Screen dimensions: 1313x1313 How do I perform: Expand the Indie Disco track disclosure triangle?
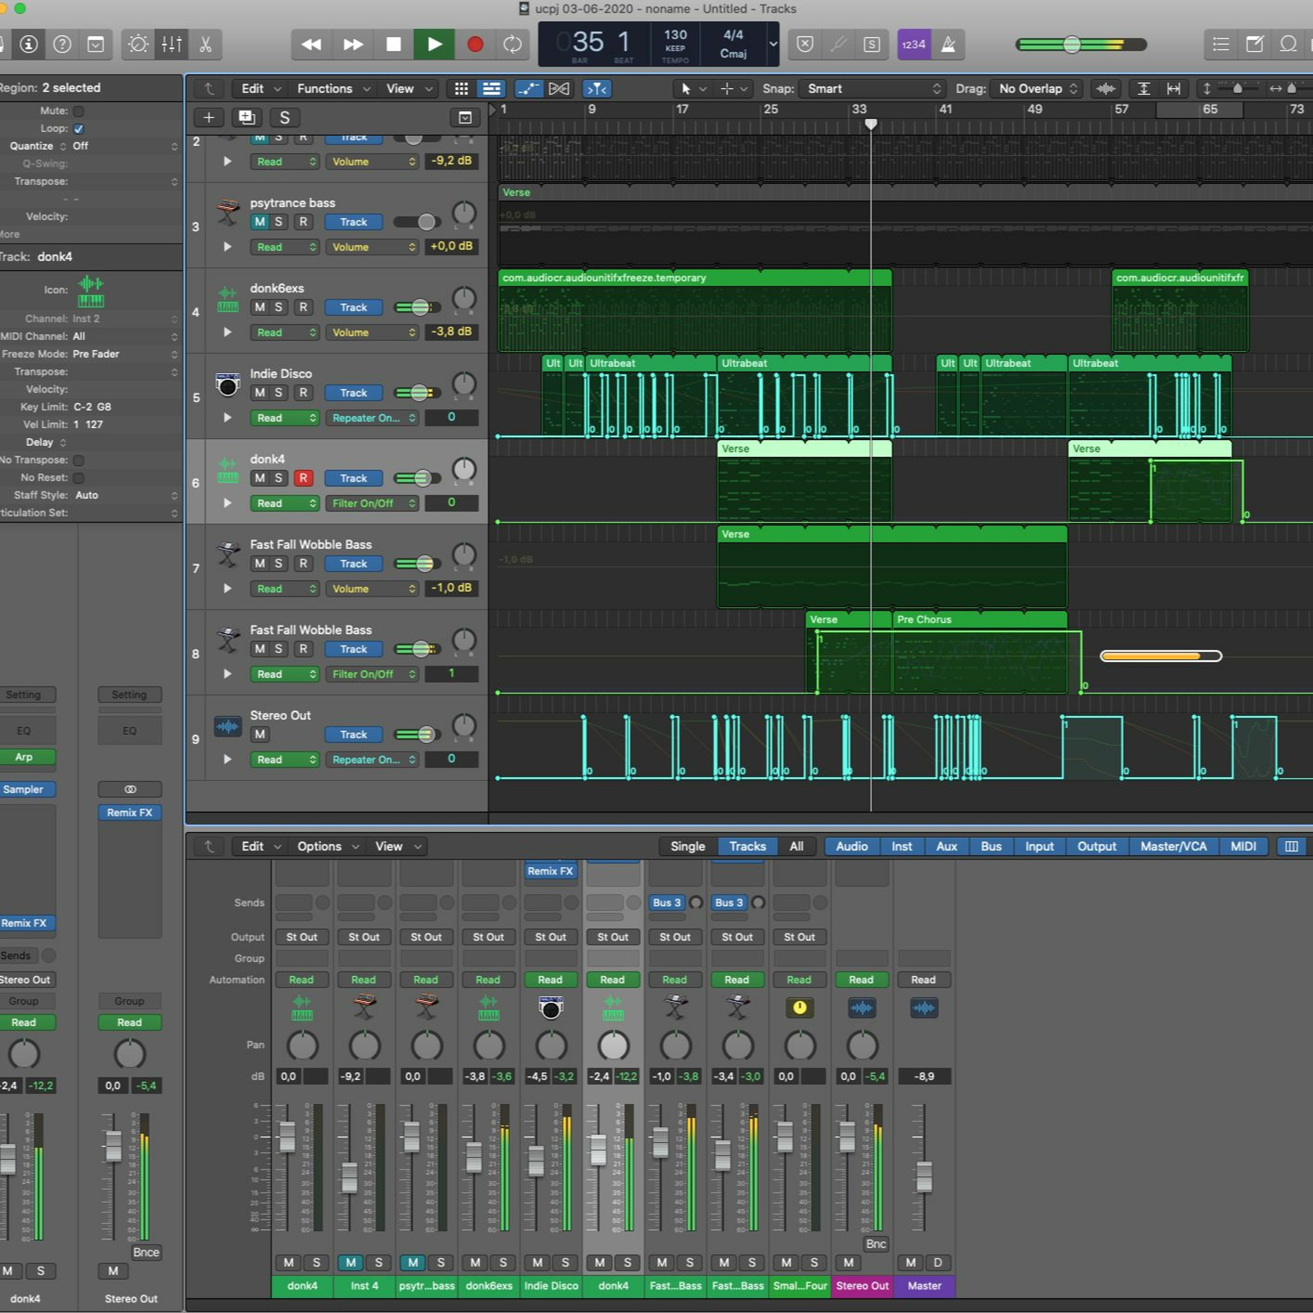228,418
